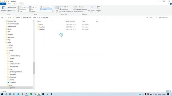
Task: Click Size all columns to fit
Action: 66,11
